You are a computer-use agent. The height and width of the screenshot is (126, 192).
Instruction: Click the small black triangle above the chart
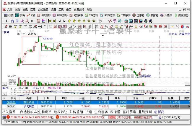click(103, 36)
